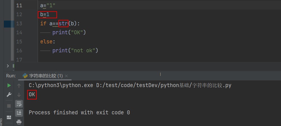Close the 字符串的比较 (1) run tab
The height and width of the screenshot is (126, 281).
[66, 76]
